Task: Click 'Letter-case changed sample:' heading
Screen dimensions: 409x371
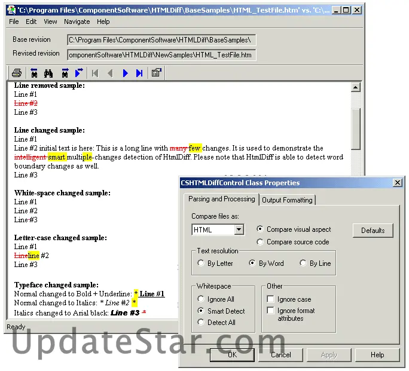Action: click(x=60, y=238)
